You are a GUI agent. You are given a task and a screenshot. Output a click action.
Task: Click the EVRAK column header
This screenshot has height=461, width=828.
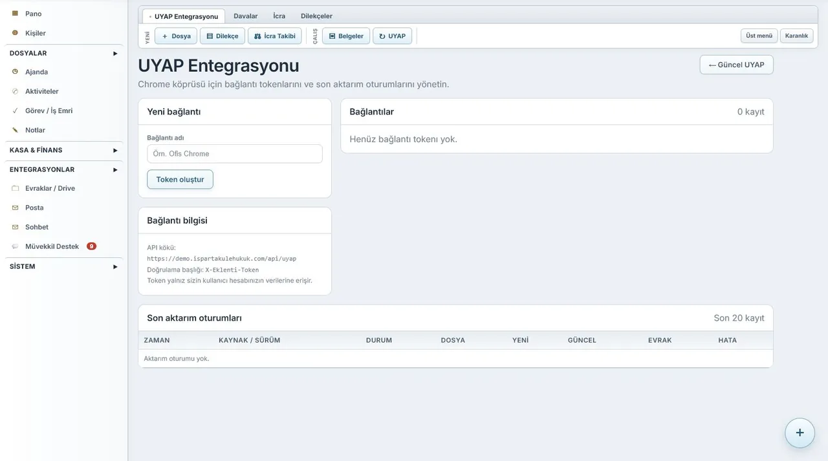click(660, 340)
